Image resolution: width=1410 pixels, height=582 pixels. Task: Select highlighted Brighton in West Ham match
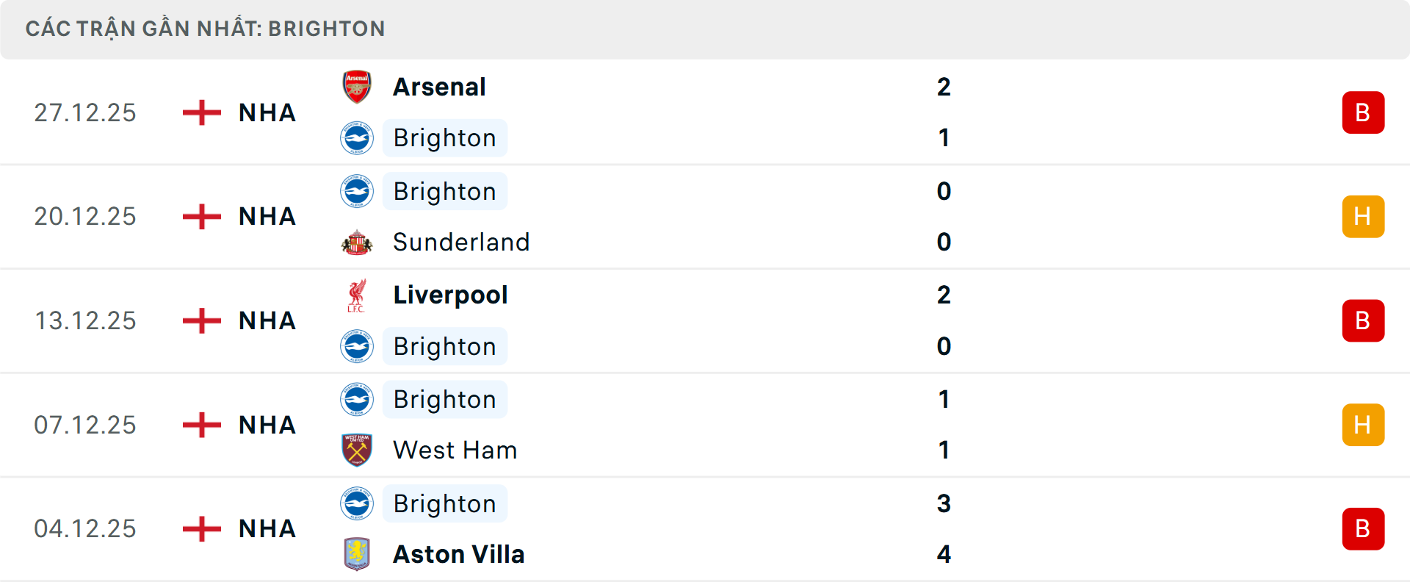point(444,400)
